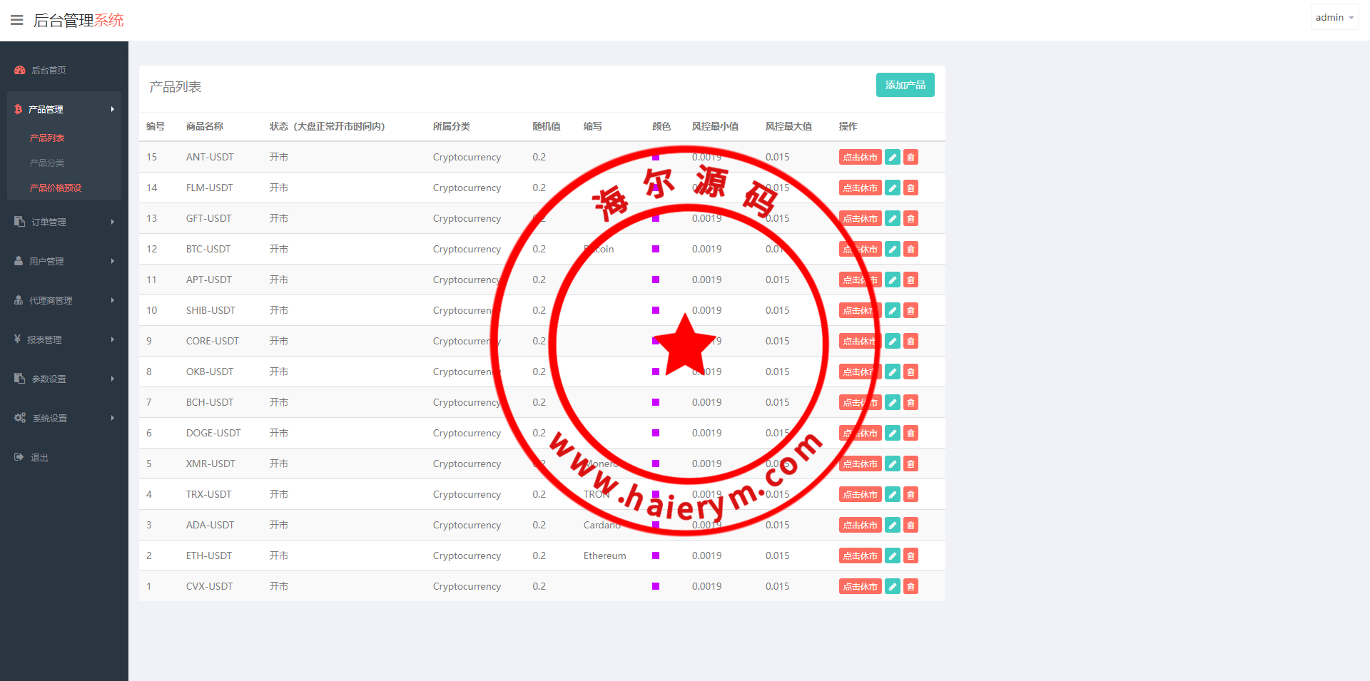Expand the 订单管理 sidebar menu

[64, 222]
